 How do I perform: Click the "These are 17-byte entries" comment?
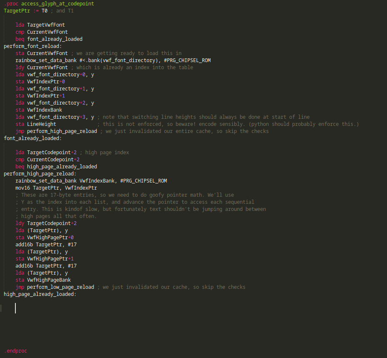coord(125,195)
